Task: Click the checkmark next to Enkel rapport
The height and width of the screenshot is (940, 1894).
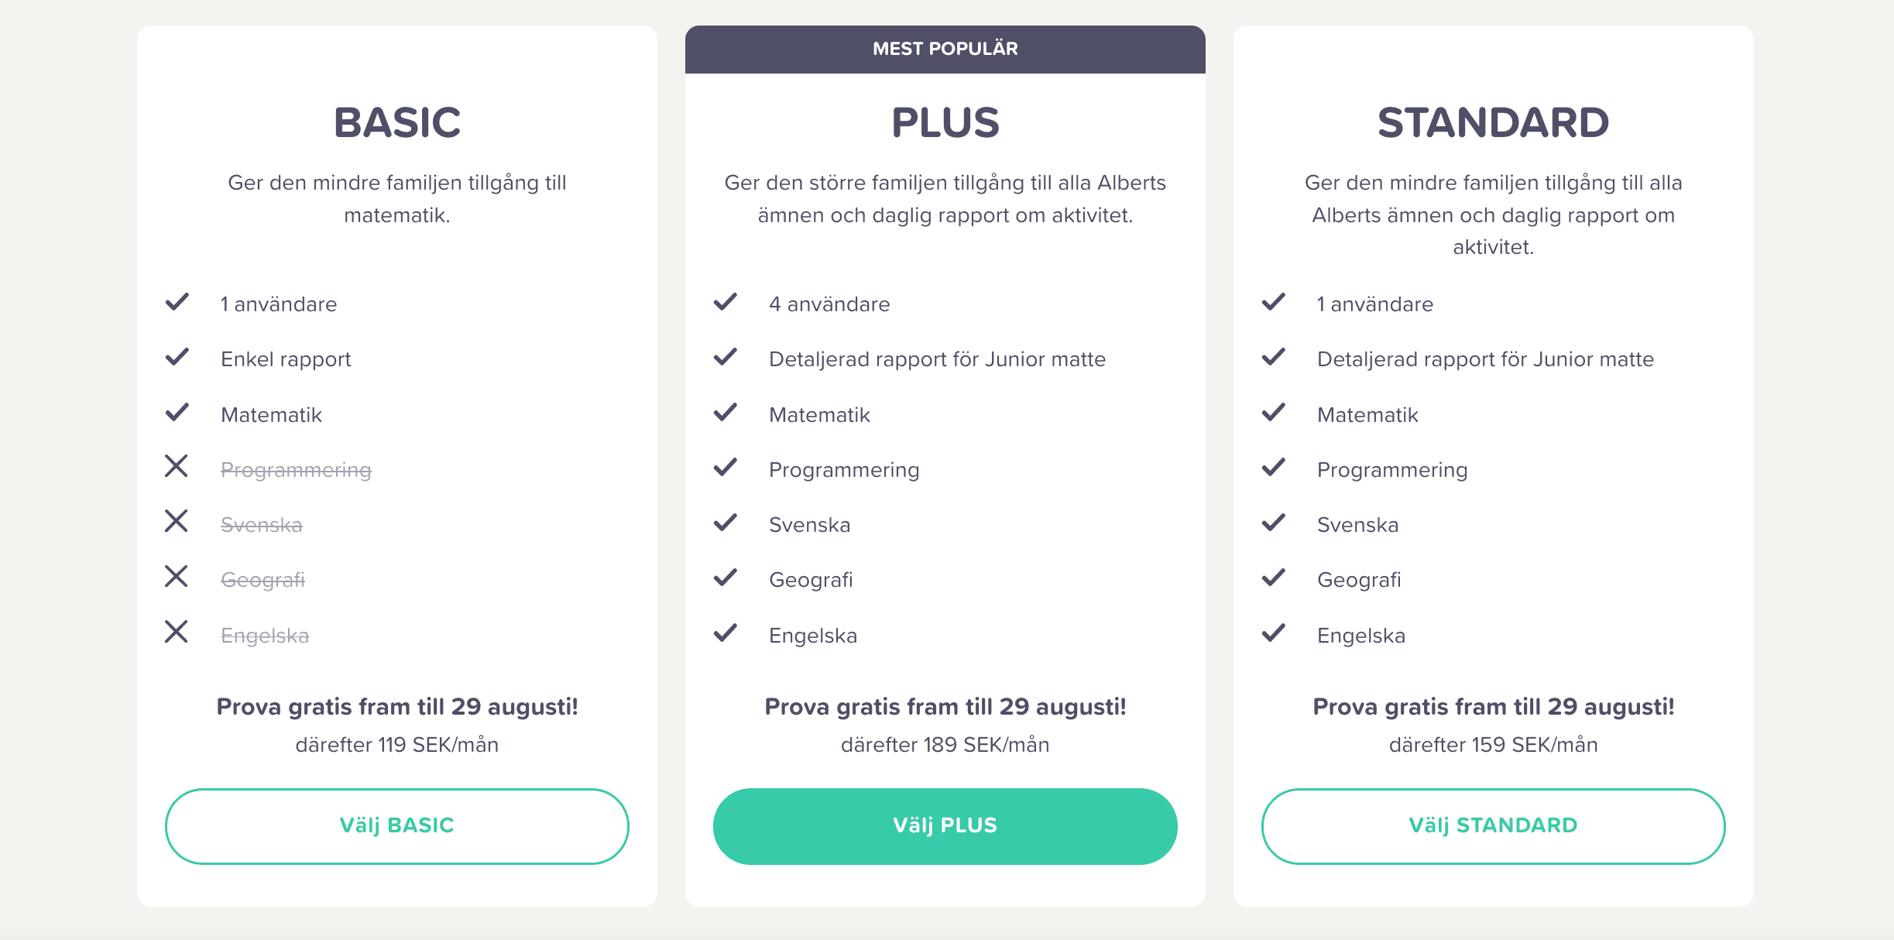Action: coord(177,356)
